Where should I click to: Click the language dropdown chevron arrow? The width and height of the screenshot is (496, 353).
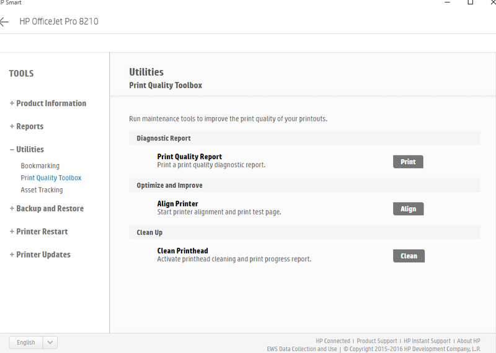click(x=50, y=342)
